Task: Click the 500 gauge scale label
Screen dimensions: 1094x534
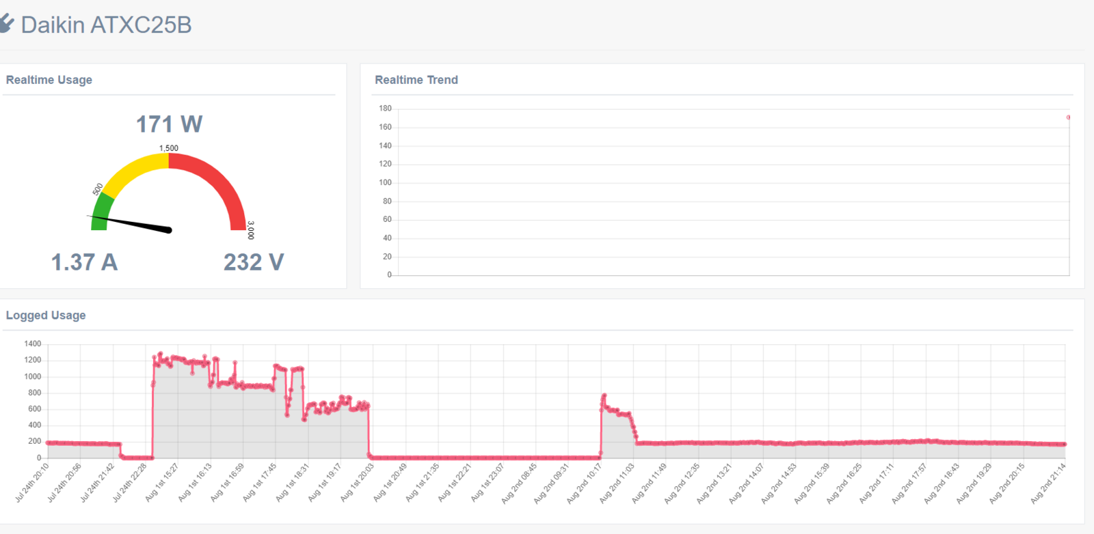Action: pyautogui.click(x=98, y=188)
